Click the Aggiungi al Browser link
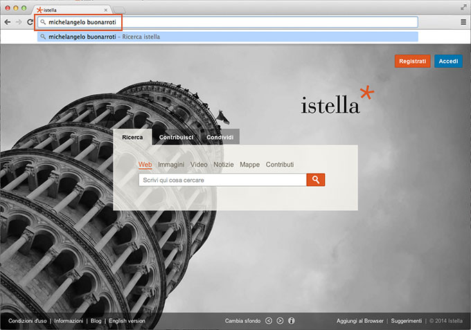Screen dimensions: 471x330 360,321
